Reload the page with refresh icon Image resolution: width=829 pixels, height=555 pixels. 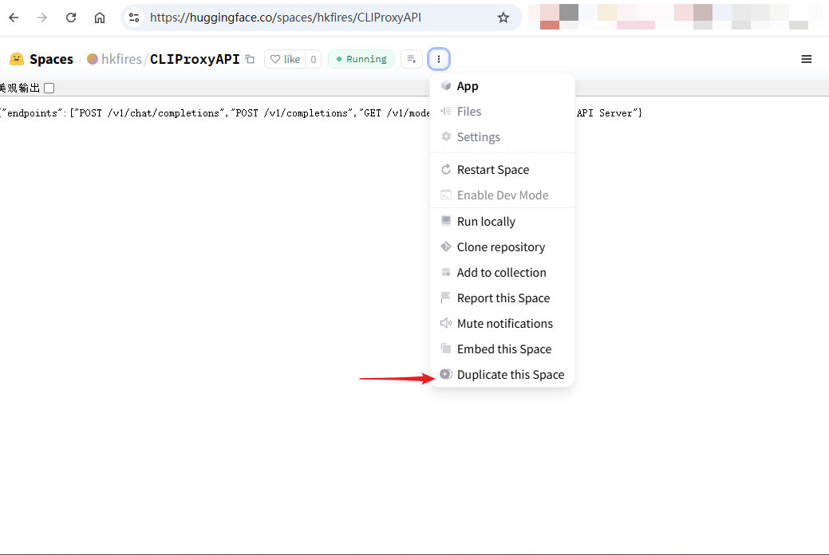point(71,18)
